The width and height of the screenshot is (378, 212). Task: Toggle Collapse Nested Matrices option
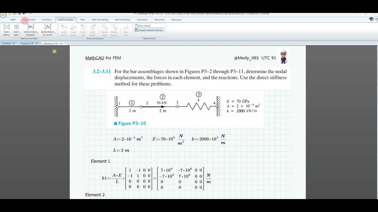[149, 30]
